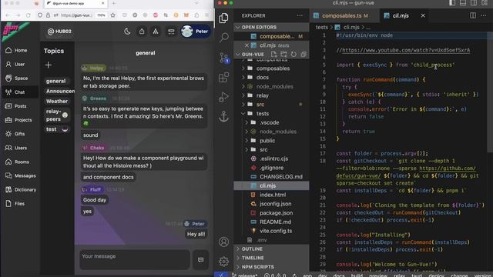This screenshot has height=277, width=493.
Task: Click the @HUB02 room label
Action: tap(59, 32)
